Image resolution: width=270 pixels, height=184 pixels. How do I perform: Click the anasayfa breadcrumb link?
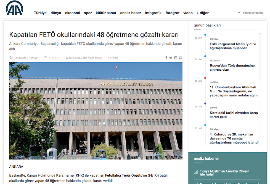(21, 58)
